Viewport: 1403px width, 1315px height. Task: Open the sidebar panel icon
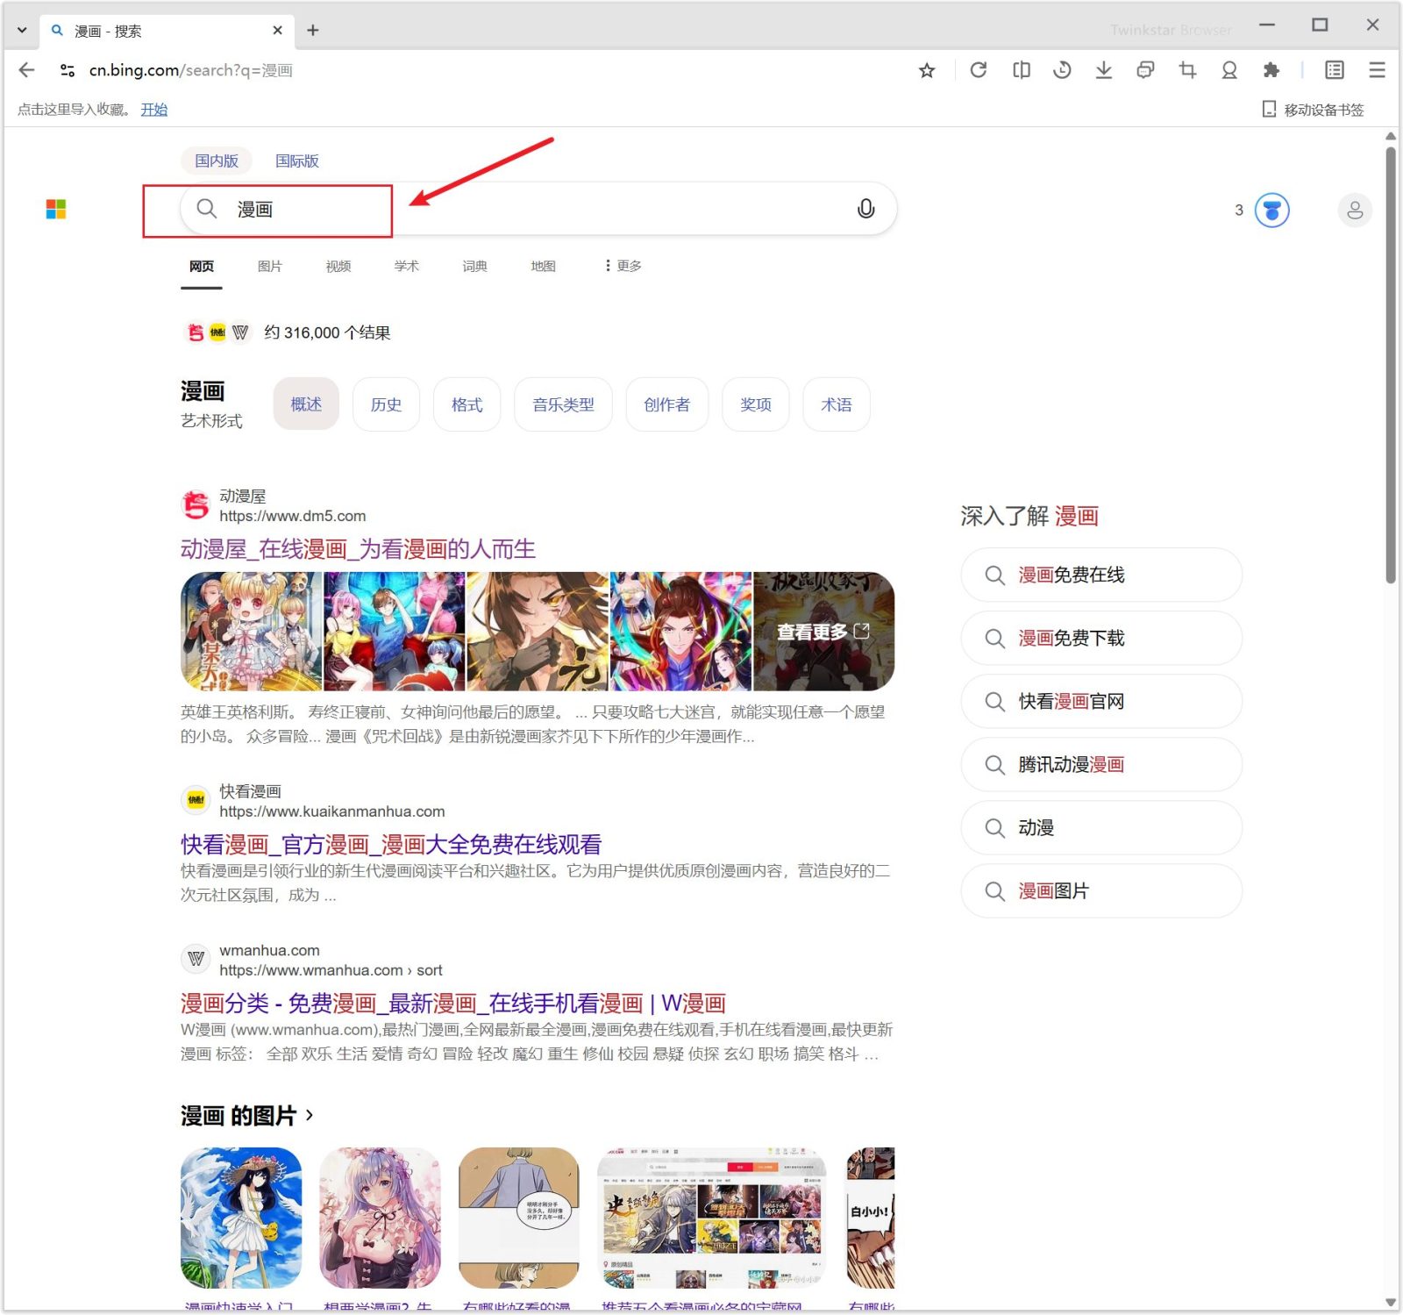1335,70
